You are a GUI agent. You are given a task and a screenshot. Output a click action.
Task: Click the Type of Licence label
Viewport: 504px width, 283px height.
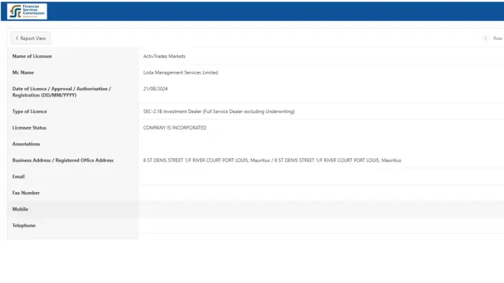[29, 112]
